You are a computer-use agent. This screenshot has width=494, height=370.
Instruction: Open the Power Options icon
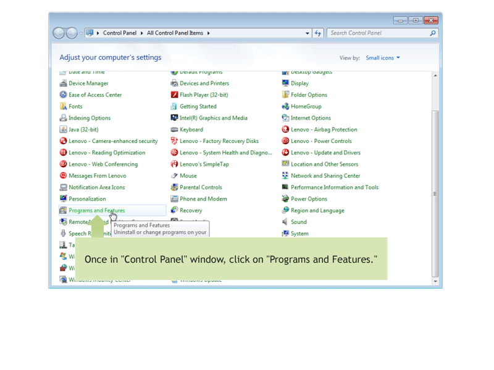pyautogui.click(x=285, y=199)
